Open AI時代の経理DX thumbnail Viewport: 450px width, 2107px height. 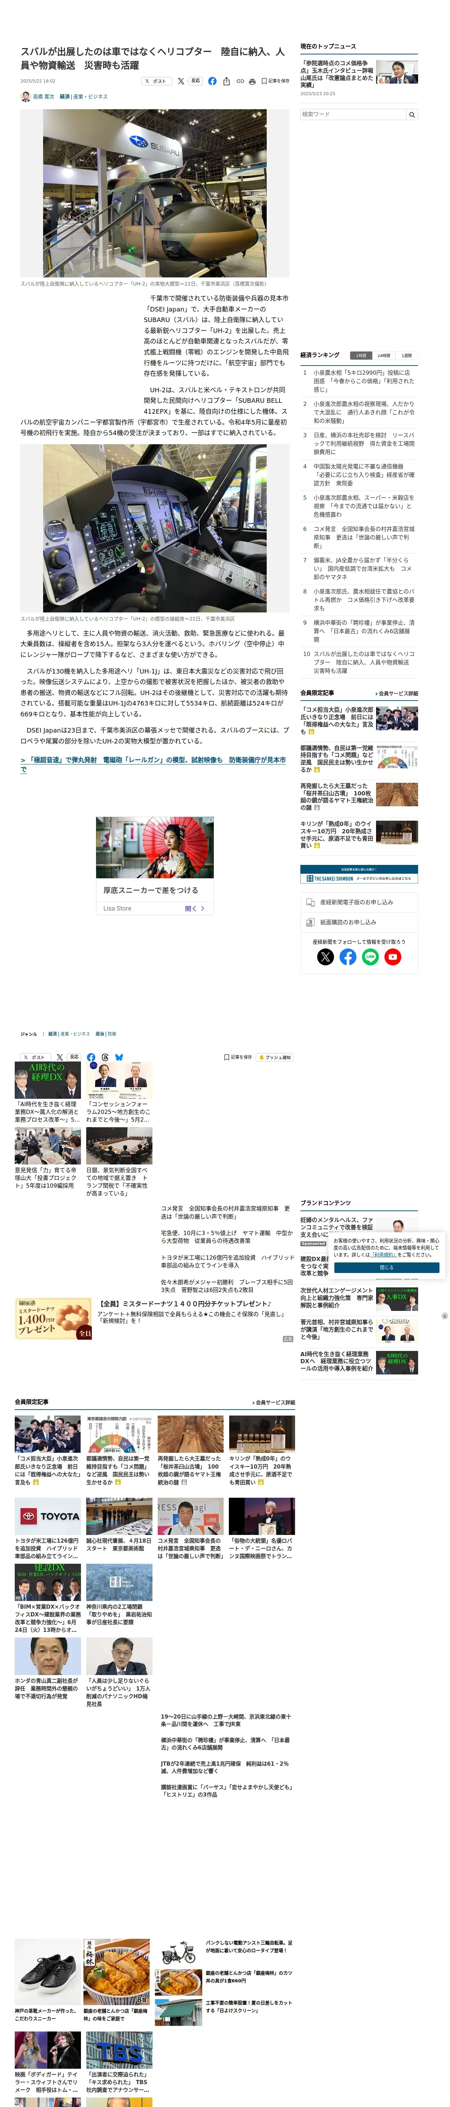click(x=47, y=1081)
